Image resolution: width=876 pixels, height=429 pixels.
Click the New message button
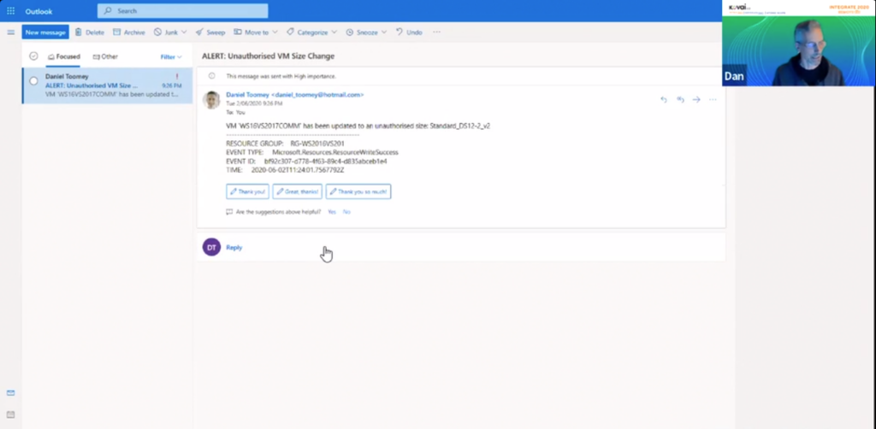[x=45, y=32]
